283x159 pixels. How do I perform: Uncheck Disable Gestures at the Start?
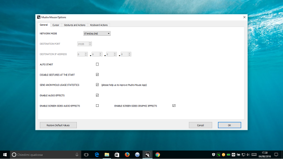coord(97,75)
